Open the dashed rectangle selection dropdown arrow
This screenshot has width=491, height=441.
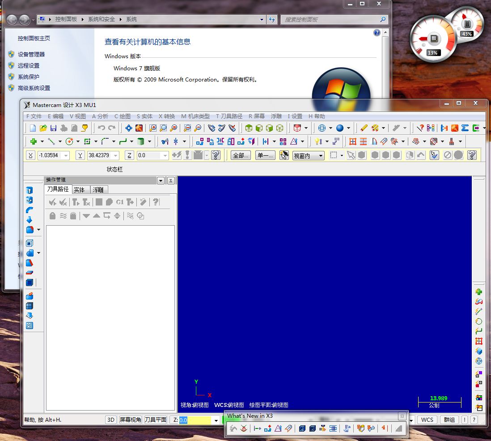tap(342, 155)
